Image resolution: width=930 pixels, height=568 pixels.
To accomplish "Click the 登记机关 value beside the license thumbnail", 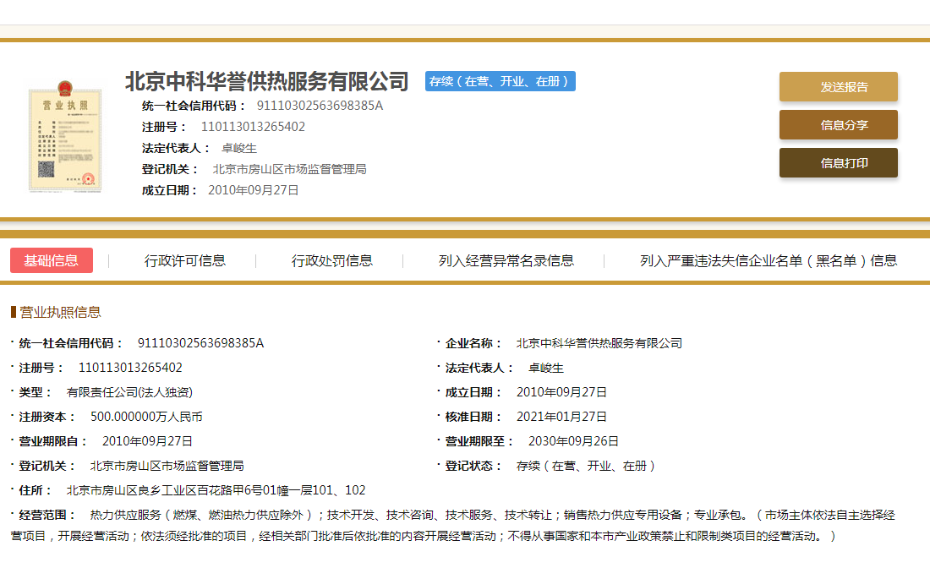I will [289, 170].
